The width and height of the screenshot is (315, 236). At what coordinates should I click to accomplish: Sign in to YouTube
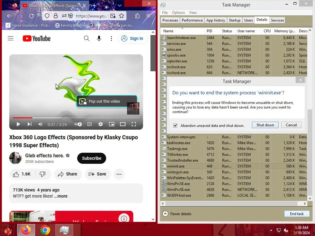point(132,38)
